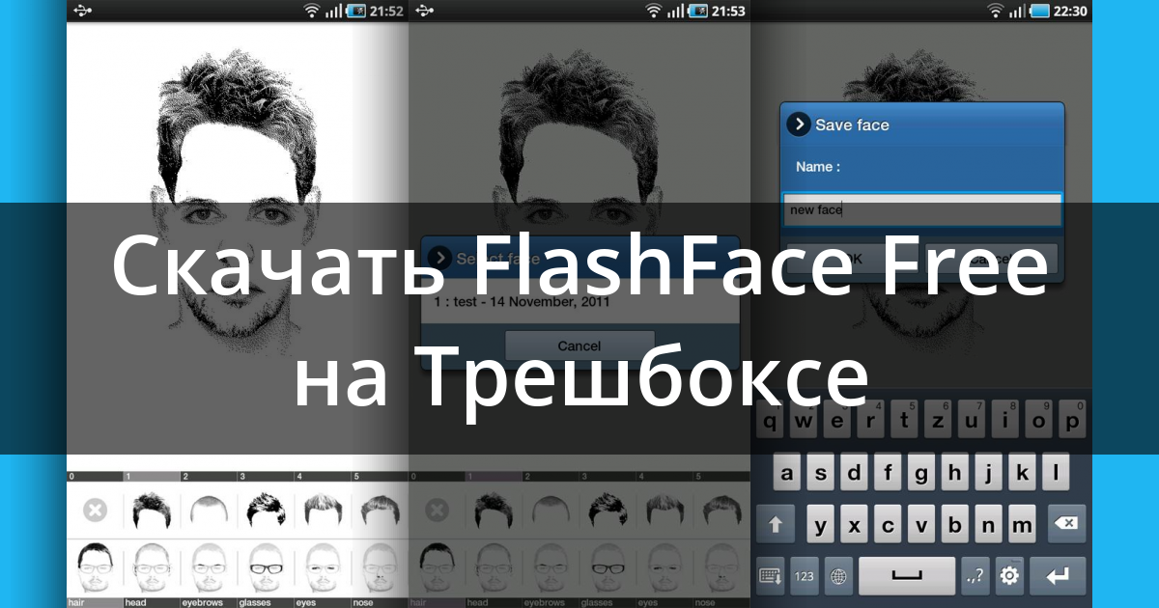Tap the battery icon beside the 21:53 clock

(697, 11)
